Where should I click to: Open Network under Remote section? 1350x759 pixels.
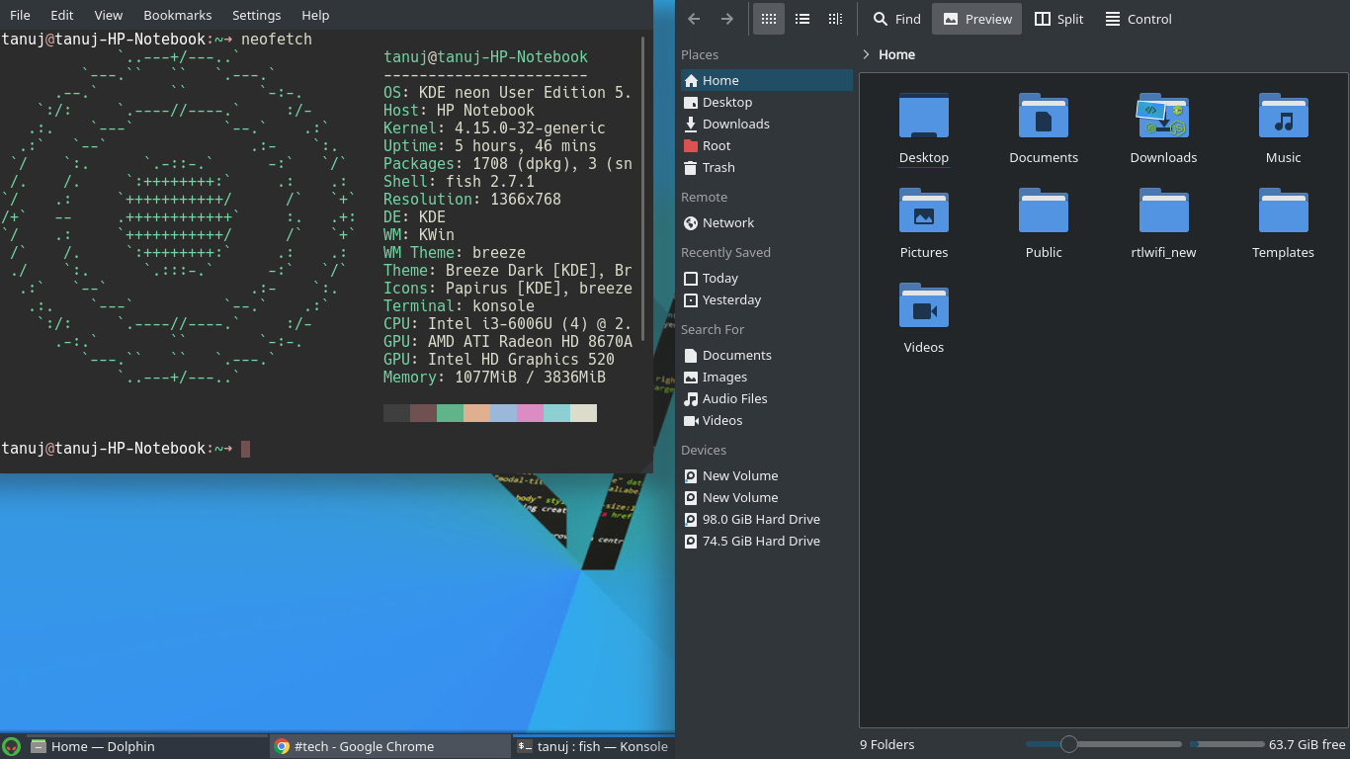pos(766,222)
